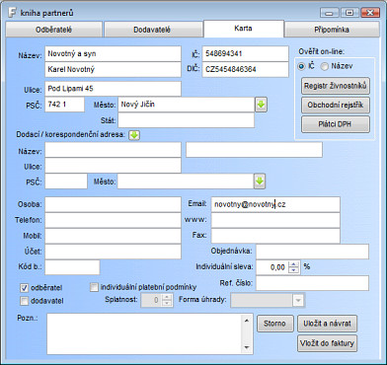Click the delivery address Město field
Viewport: 387px width, 365px height.
[x=186, y=182]
